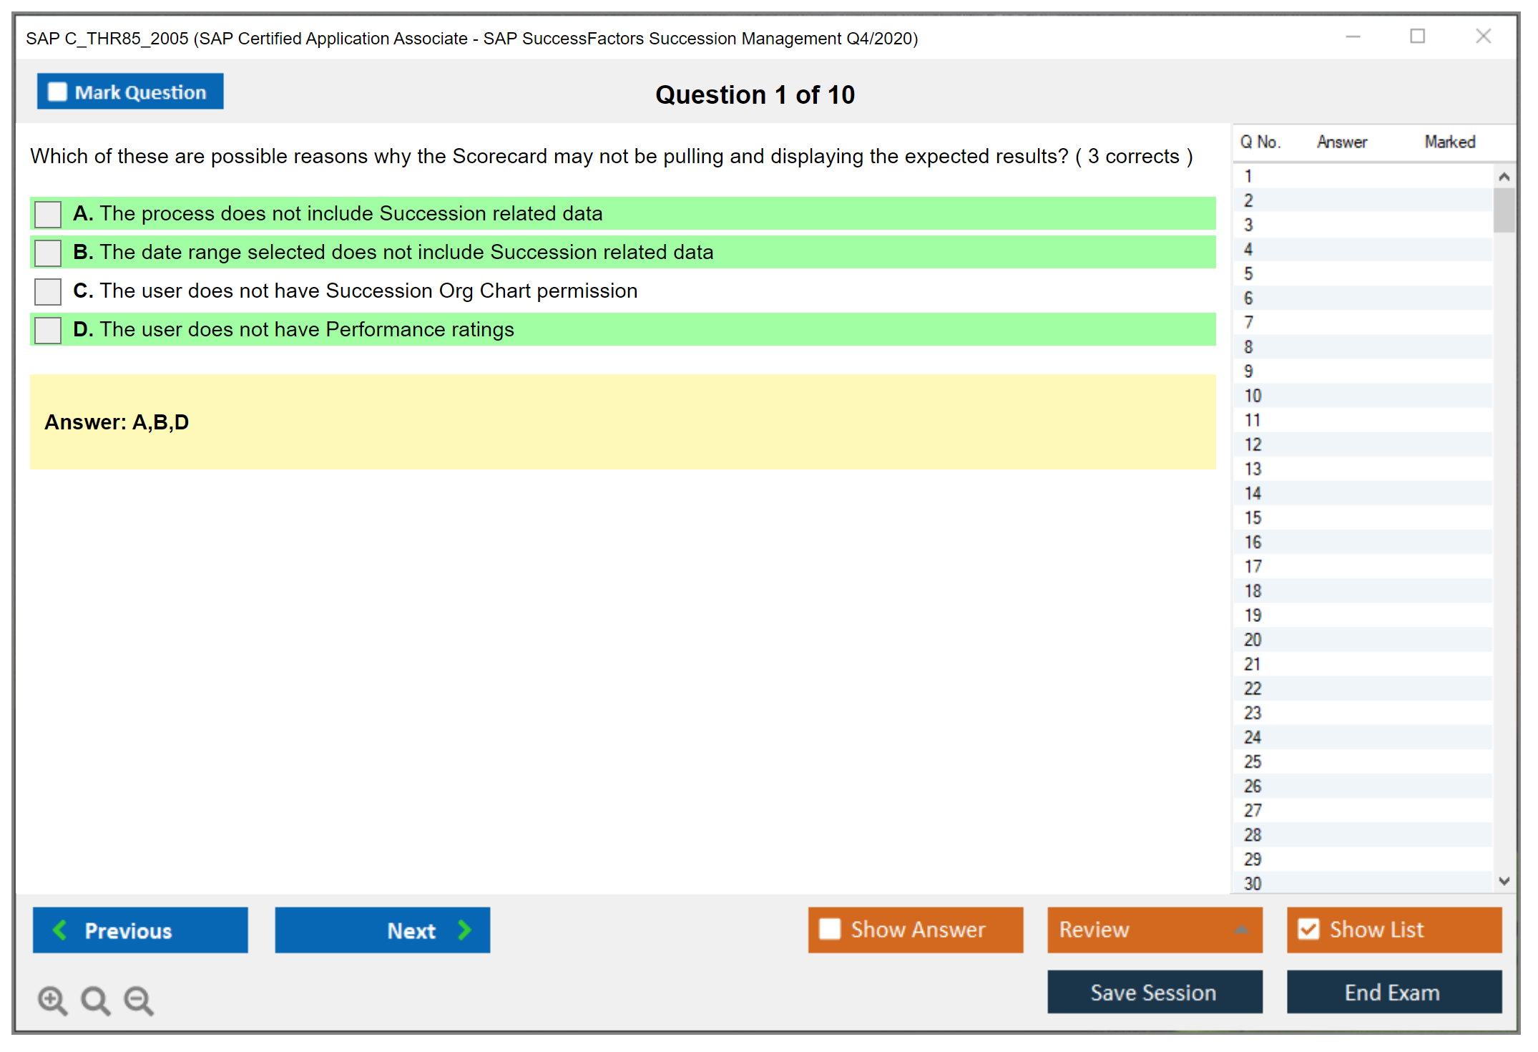1538x1052 pixels.
Task: Click the zoom out magnifier icon
Action: tap(139, 1000)
